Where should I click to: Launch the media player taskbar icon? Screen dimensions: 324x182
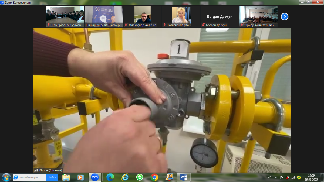point(80,177)
